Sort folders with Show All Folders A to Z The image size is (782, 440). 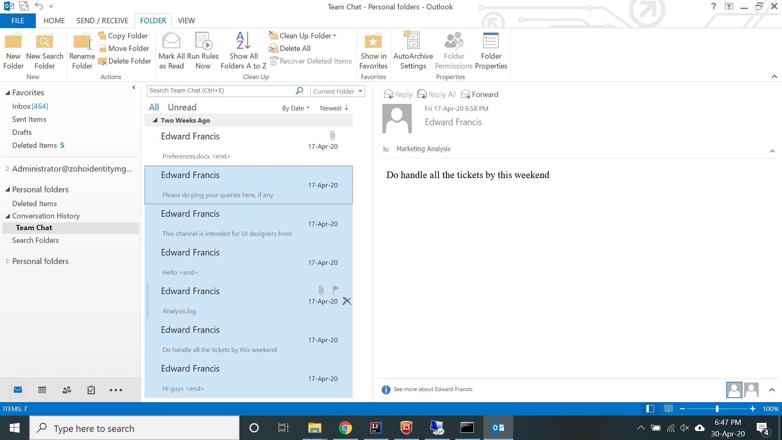click(243, 51)
